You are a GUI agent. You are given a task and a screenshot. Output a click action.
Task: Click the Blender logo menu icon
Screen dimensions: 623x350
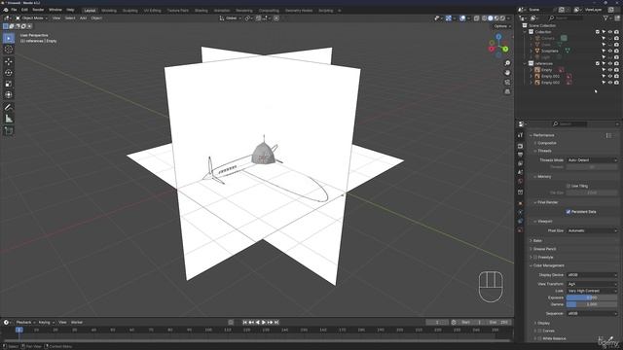tap(6, 10)
